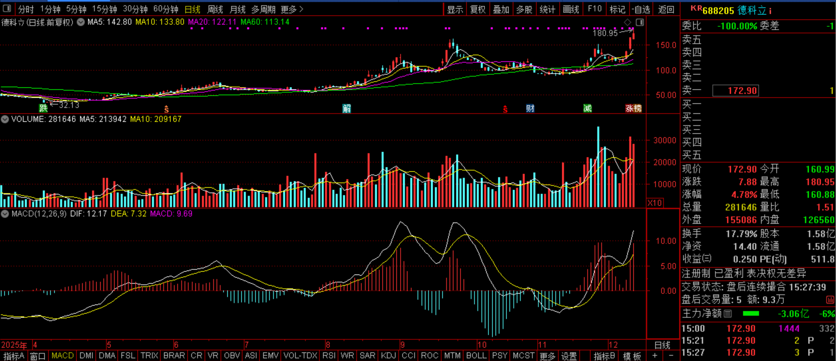Viewport: 836px width, 361px height.
Task: Select the 指标B tab
Action: [x=604, y=356]
